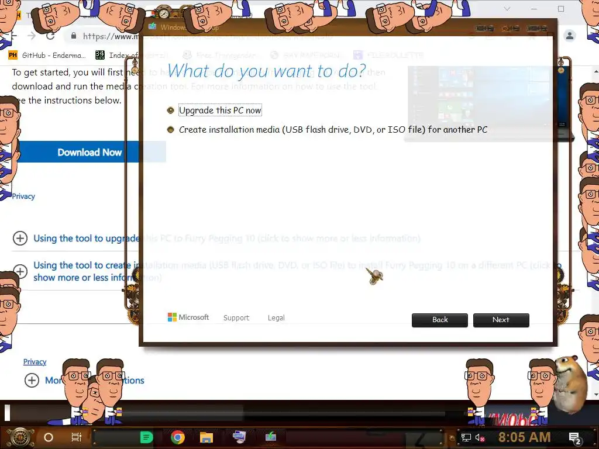599x449 pixels.
Task: View site info via the lock icon
Action: [74, 36]
